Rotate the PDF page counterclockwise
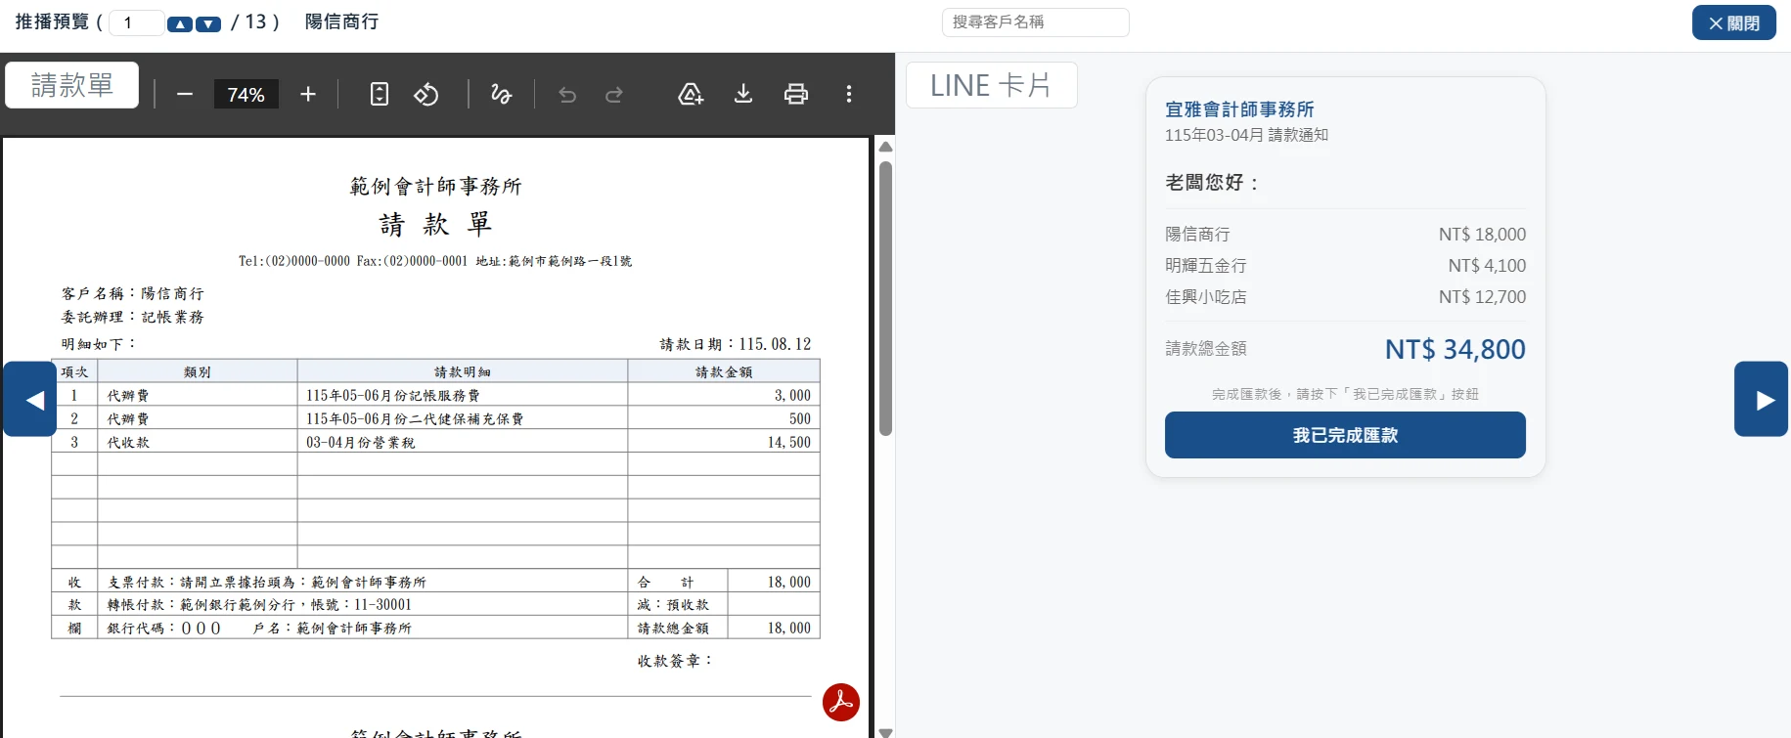Screen dimensions: 1791x738 tap(426, 94)
